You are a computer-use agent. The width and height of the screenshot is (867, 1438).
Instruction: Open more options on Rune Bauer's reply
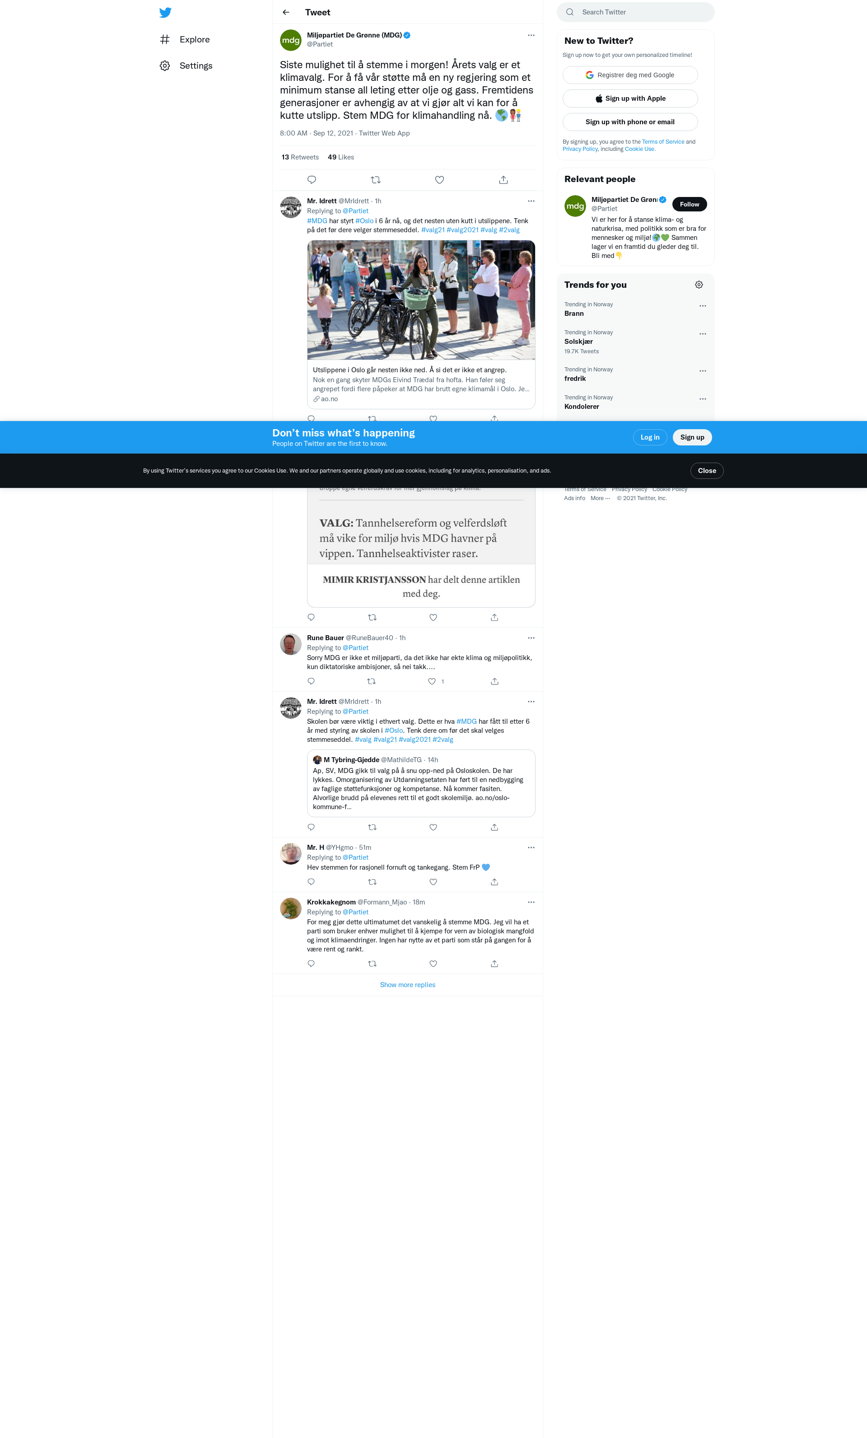coord(531,638)
